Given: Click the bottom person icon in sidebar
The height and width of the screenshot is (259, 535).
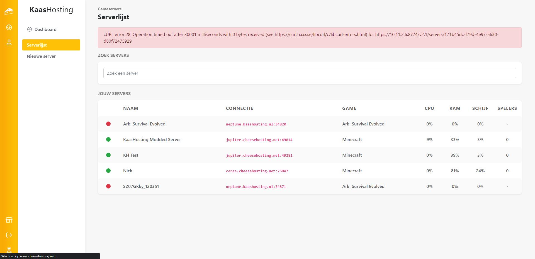Looking at the screenshot, I should click(9, 250).
